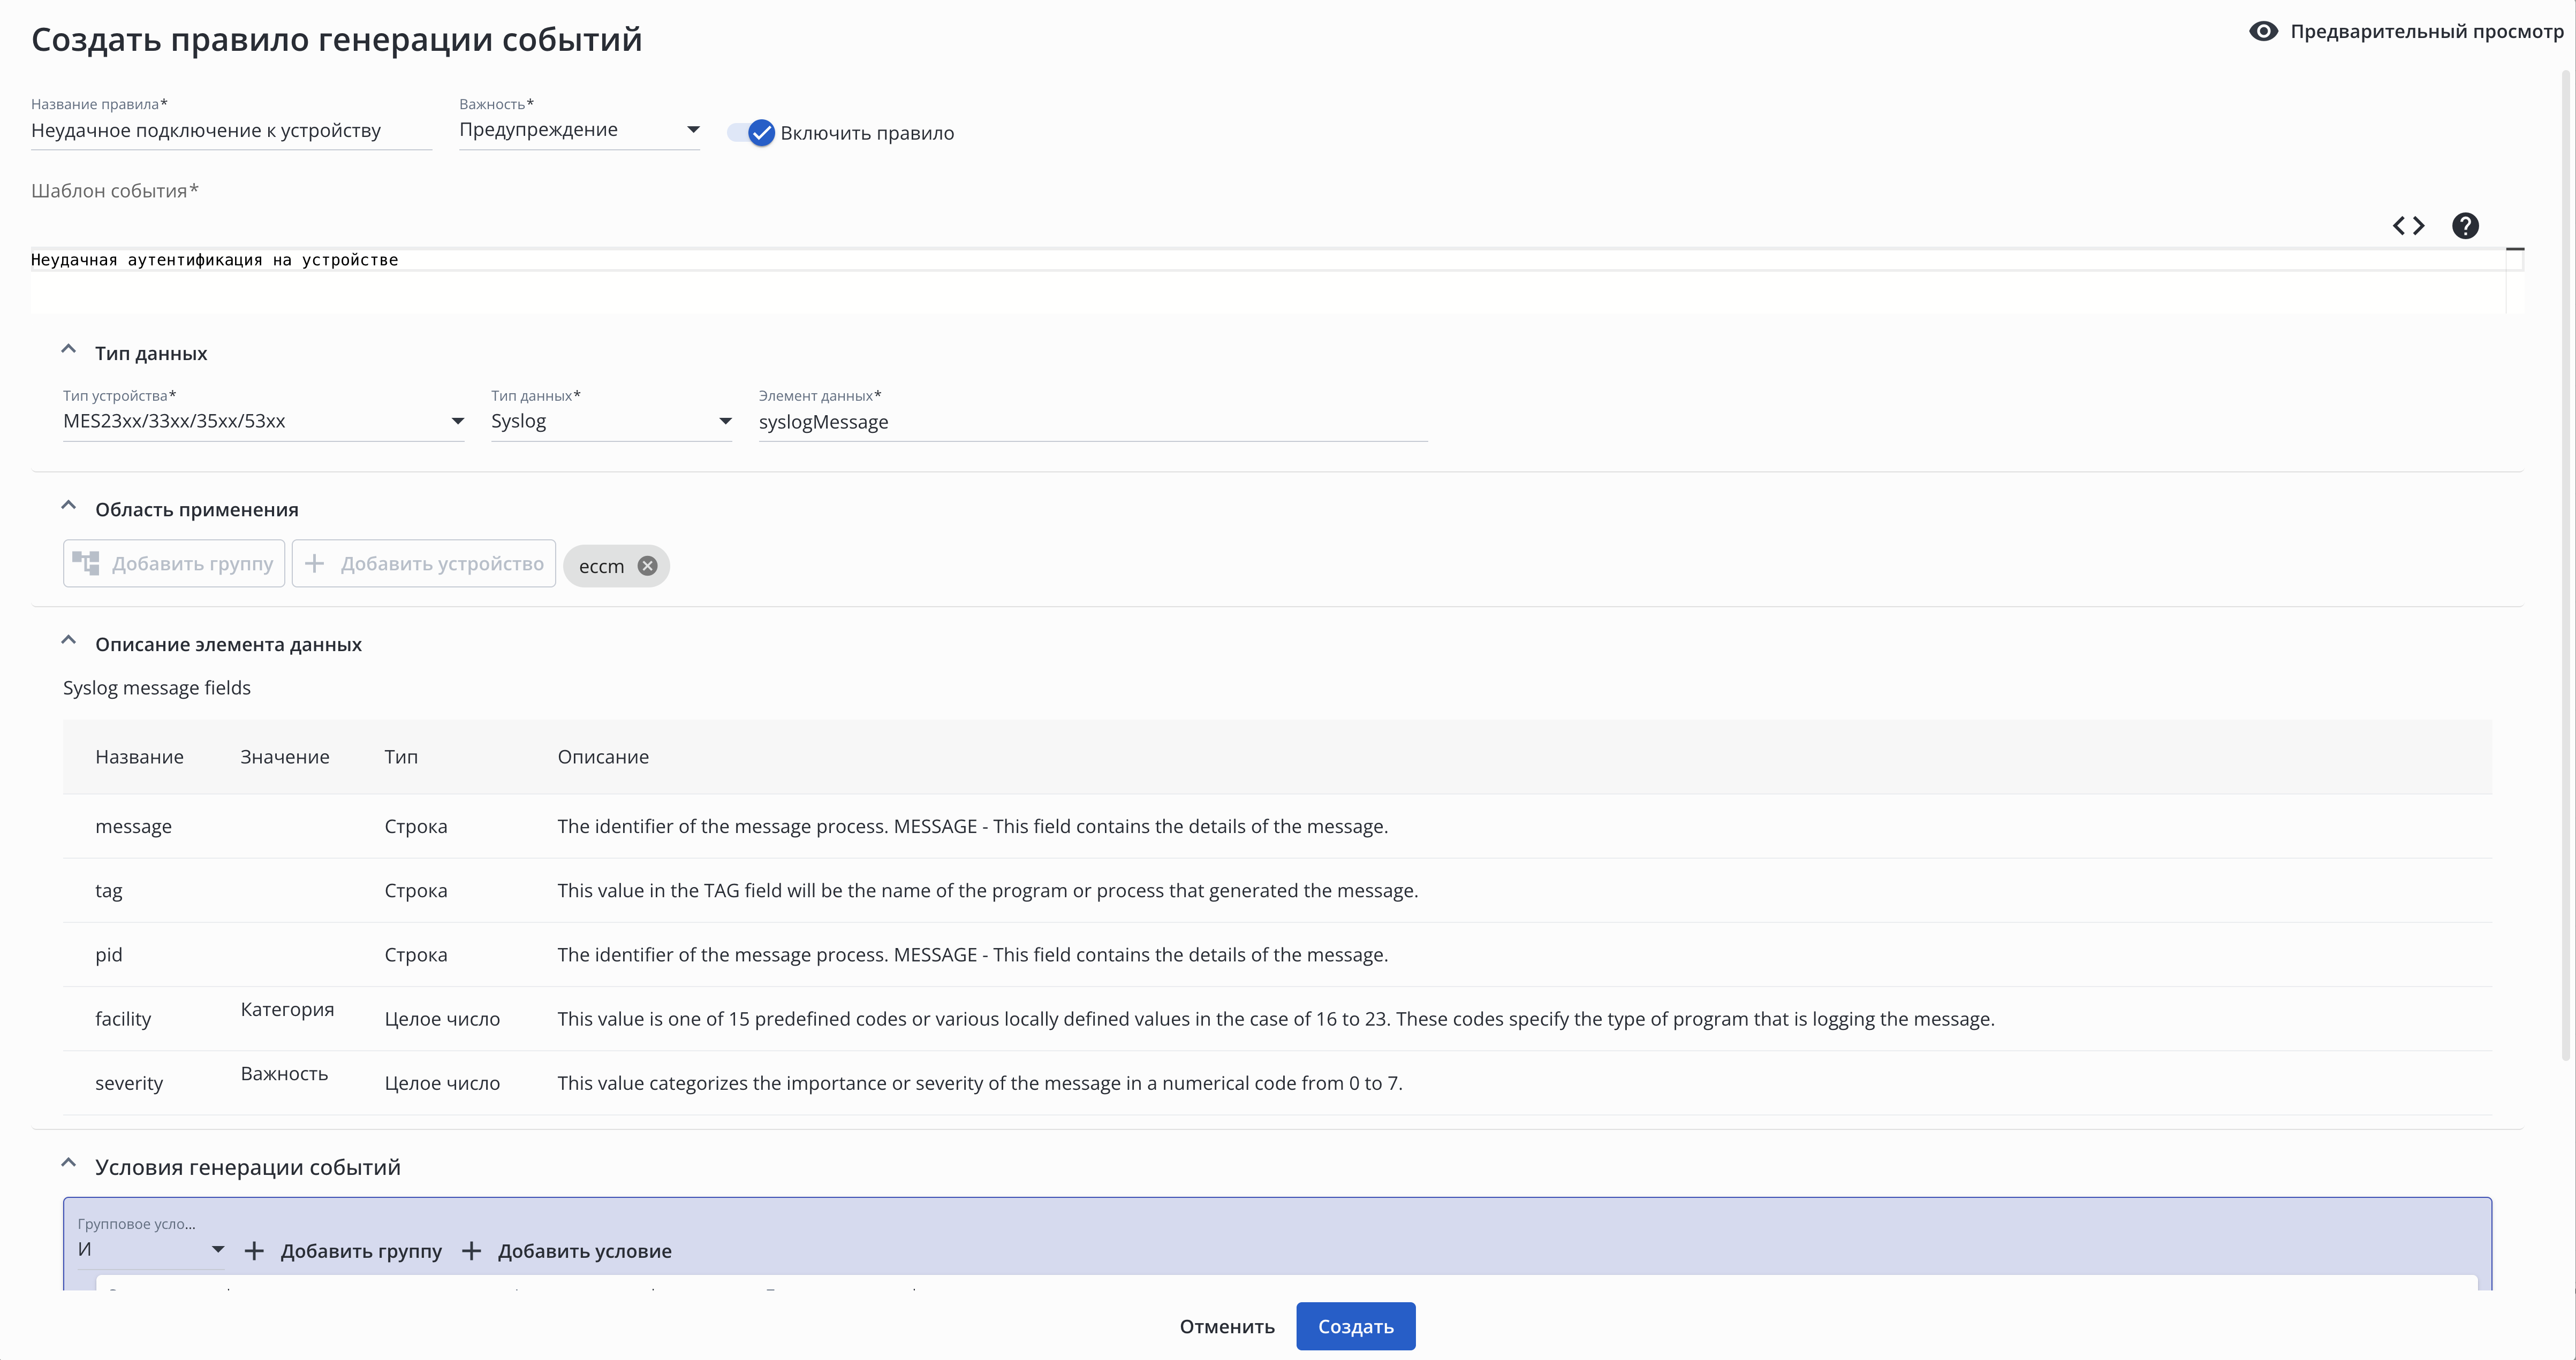Open the Тип устройства dropdown
Screen dimensions: 2576x1360
pyautogui.click(x=263, y=421)
